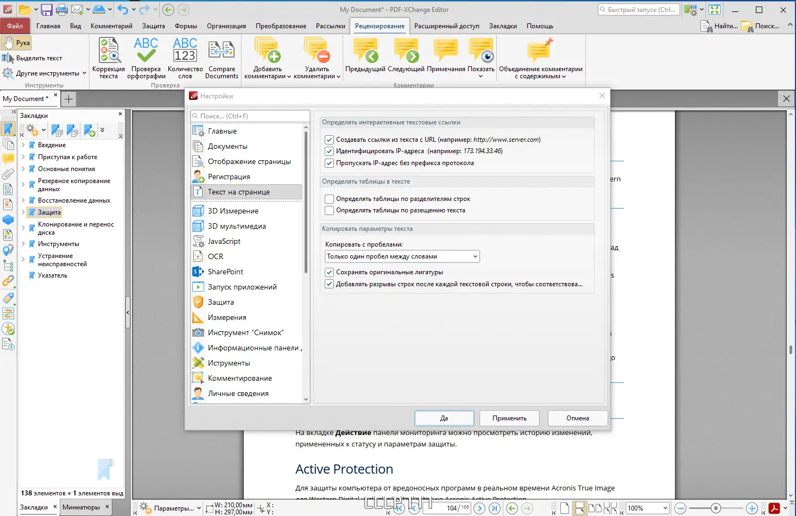Open the 'Копировать с пробелами' dropdown
This screenshot has height=516, width=796.
click(x=402, y=256)
